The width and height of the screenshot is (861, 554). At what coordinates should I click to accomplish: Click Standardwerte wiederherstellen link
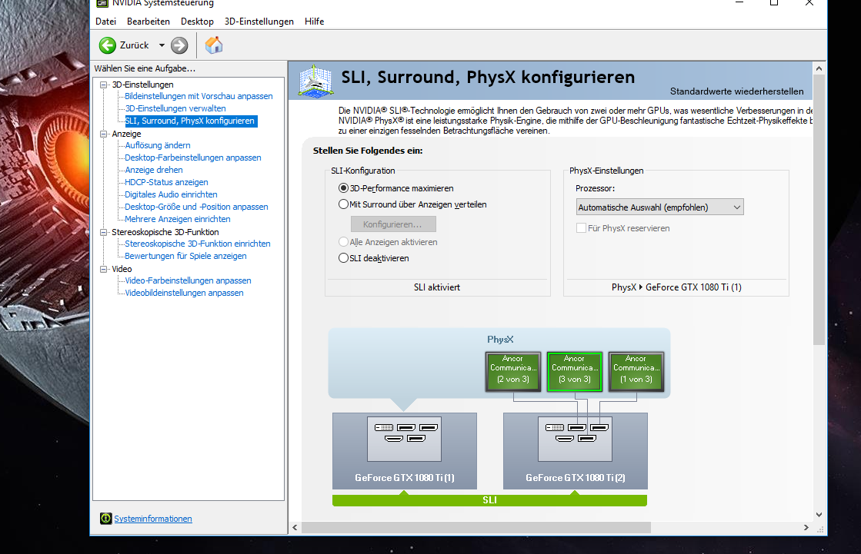coord(736,91)
